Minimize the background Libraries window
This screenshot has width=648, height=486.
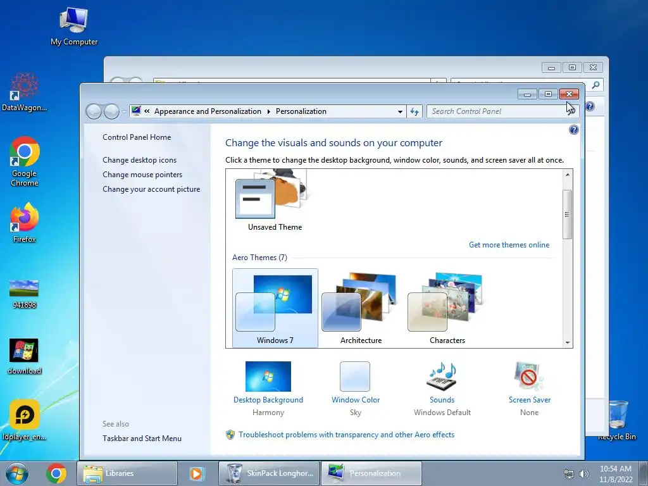click(551, 67)
